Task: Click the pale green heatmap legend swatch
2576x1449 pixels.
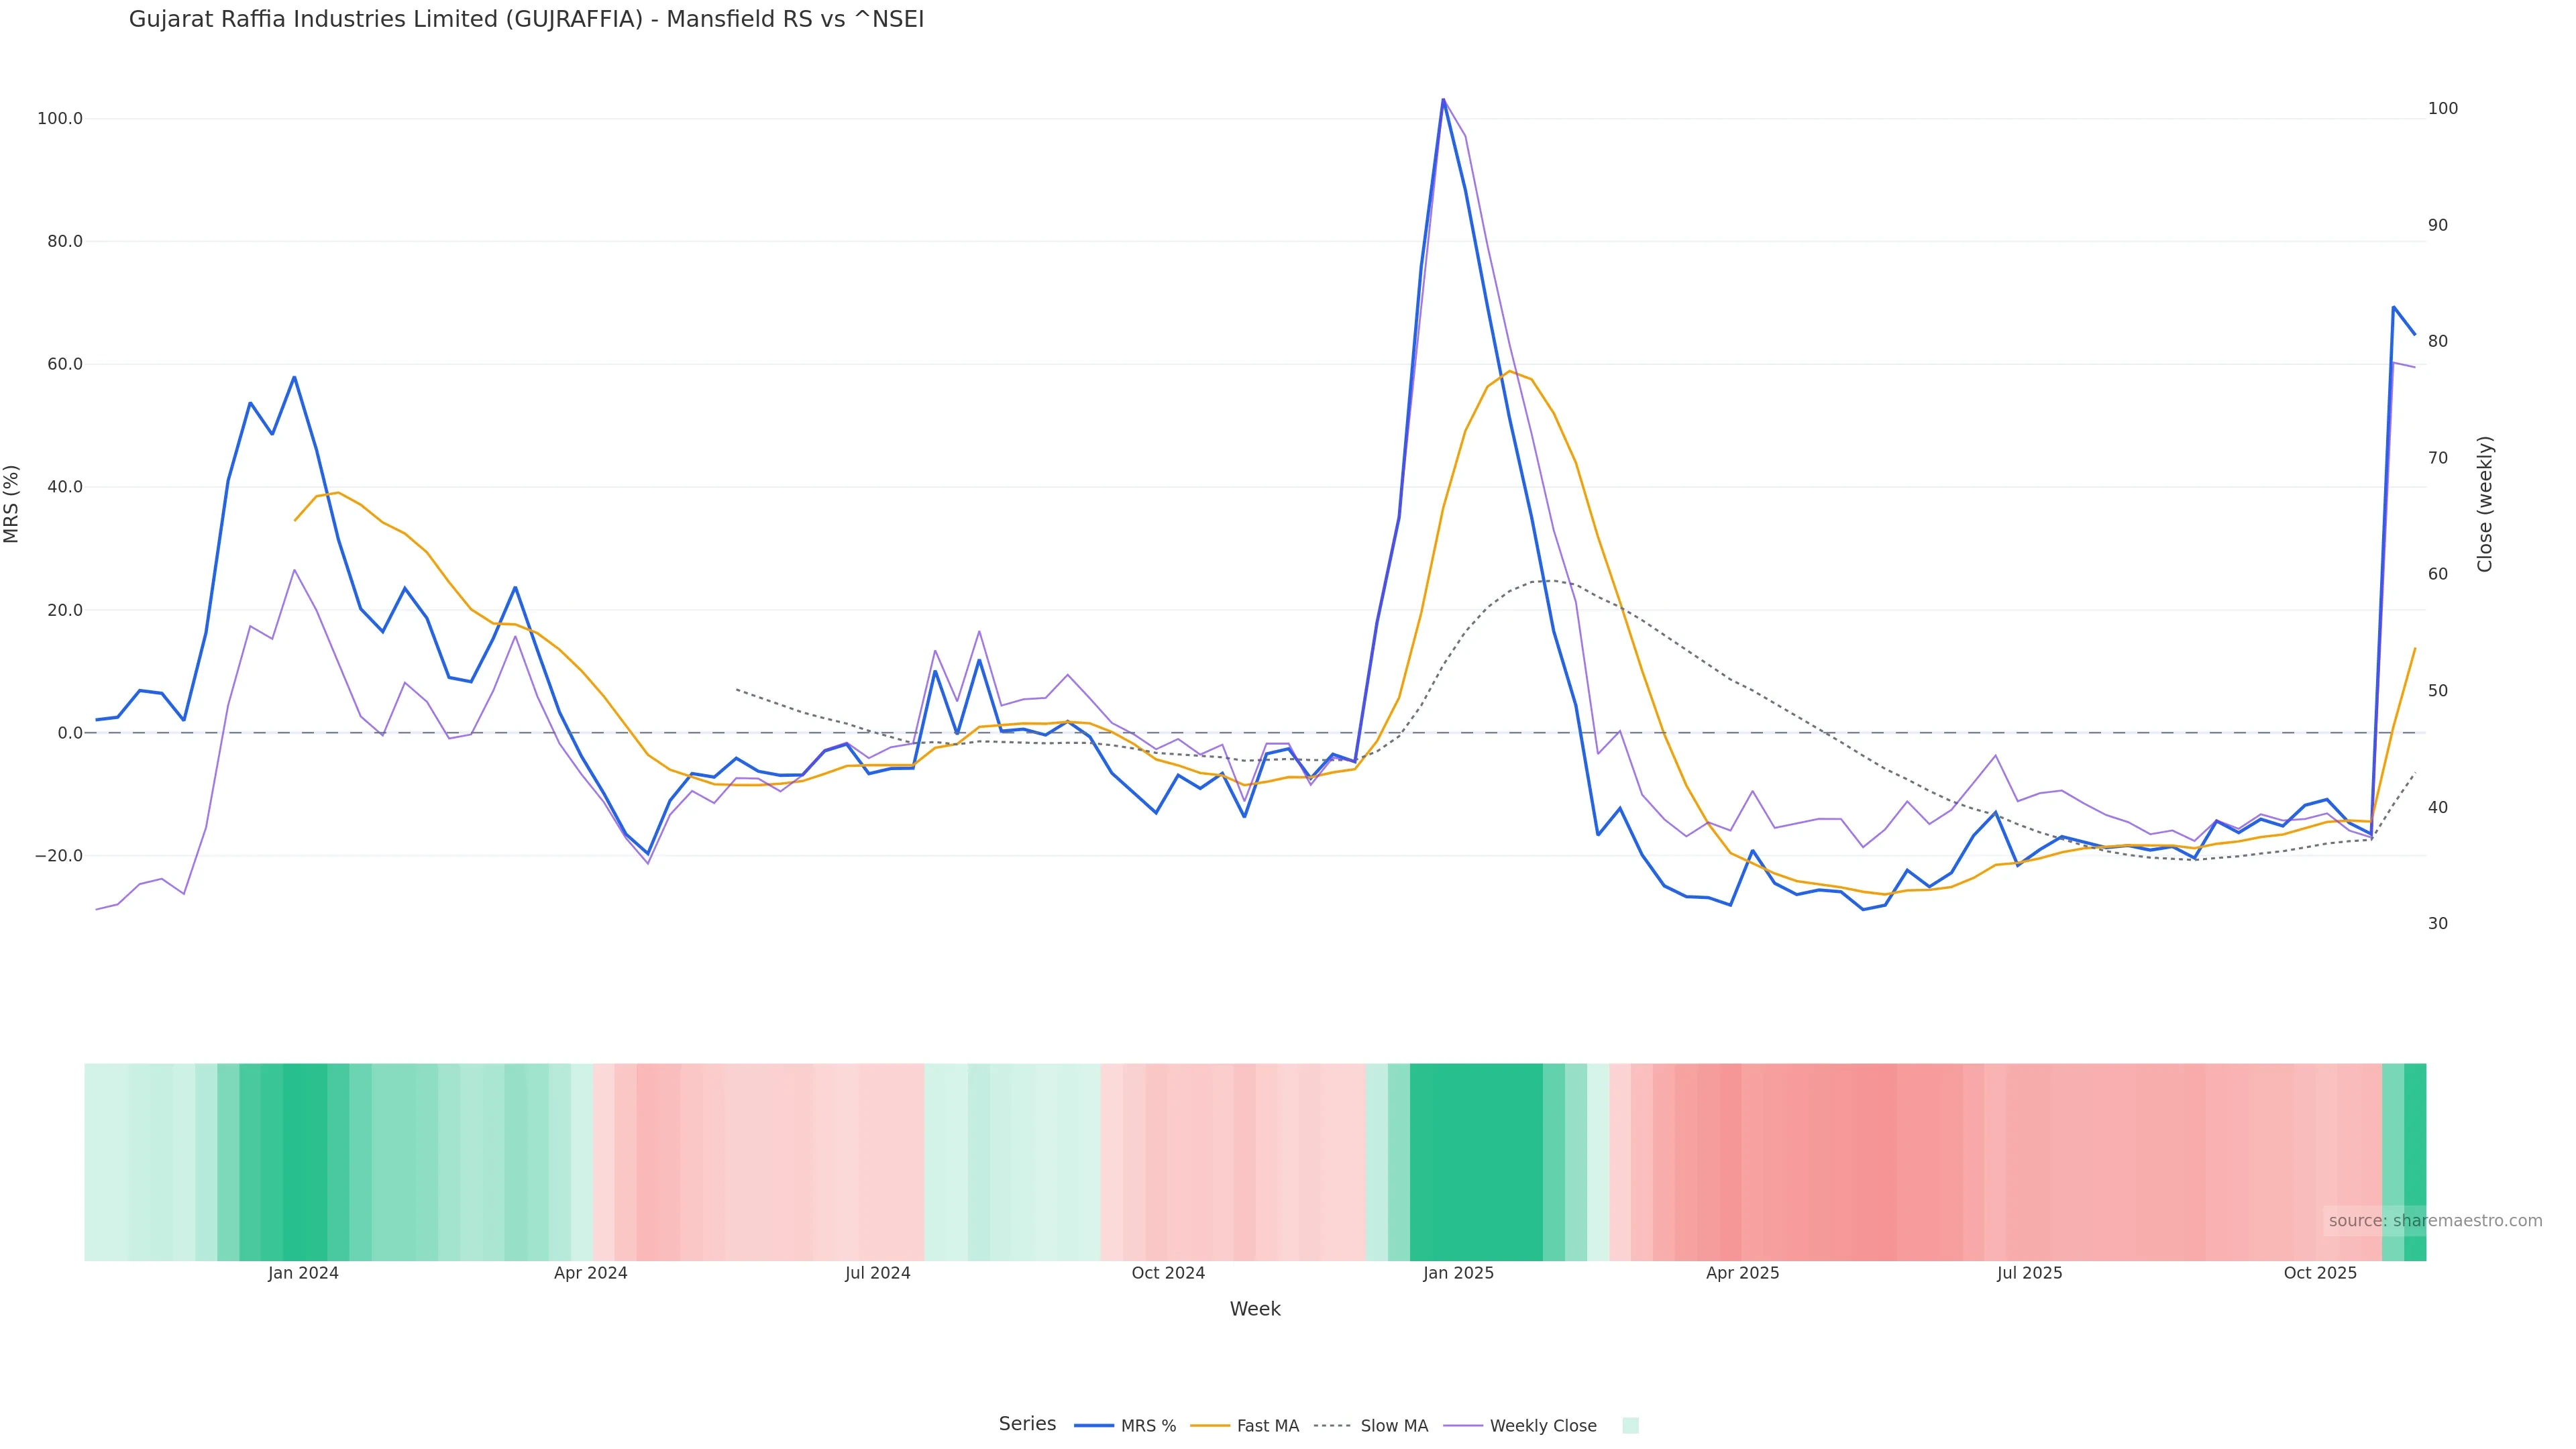Action: pyautogui.click(x=1630, y=1426)
